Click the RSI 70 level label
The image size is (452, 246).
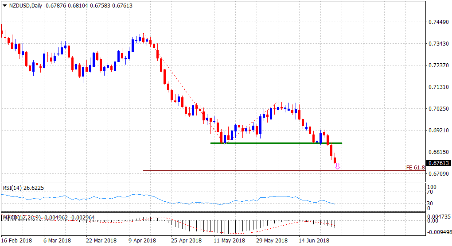(430, 192)
